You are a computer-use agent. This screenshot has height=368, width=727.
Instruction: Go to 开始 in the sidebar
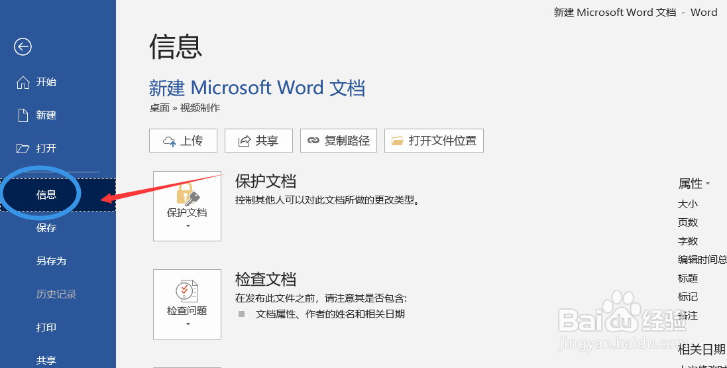(58, 82)
